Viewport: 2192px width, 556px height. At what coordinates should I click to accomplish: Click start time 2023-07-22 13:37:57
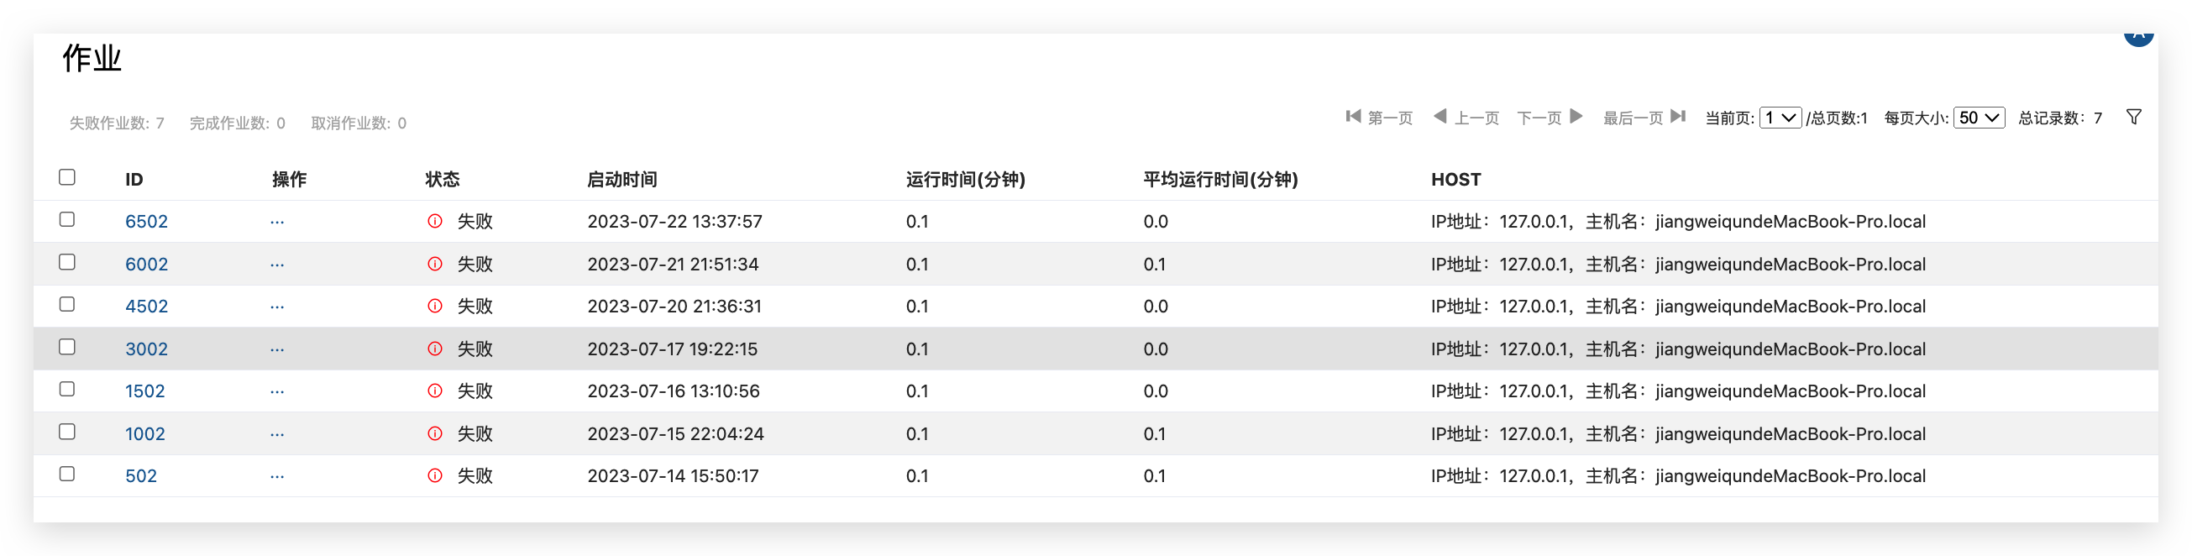674,222
